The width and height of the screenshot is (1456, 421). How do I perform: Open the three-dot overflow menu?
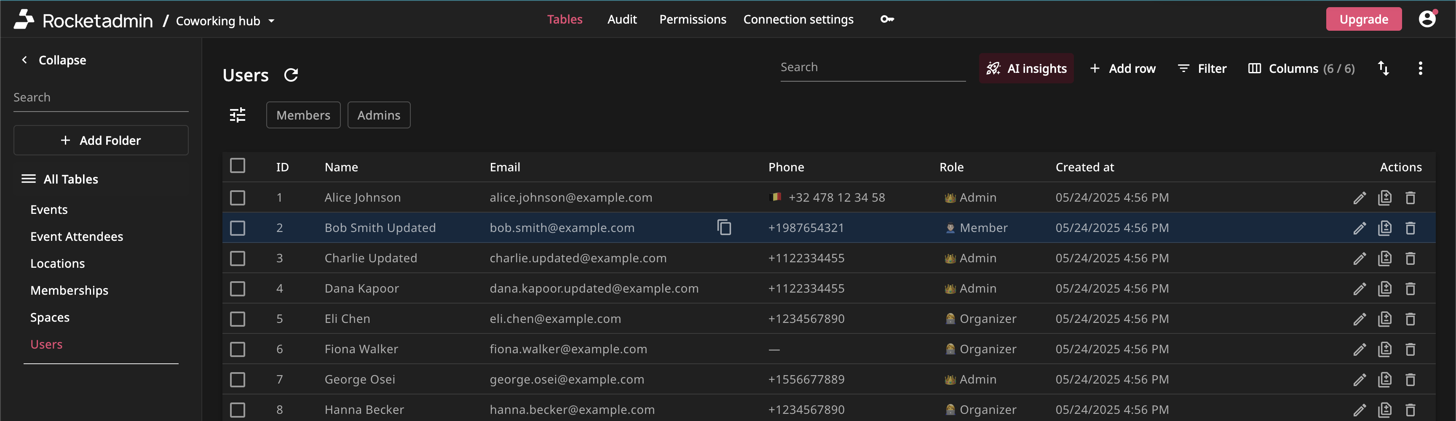click(x=1421, y=68)
